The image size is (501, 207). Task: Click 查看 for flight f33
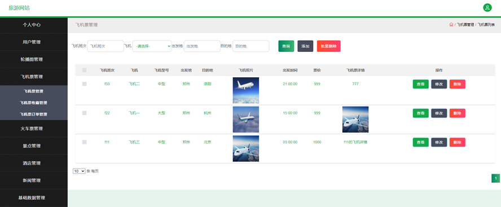(x=420, y=84)
